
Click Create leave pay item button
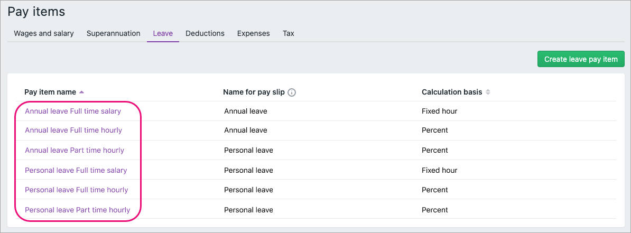tap(581, 59)
